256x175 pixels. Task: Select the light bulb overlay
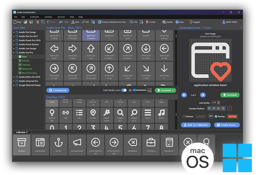pyautogui.click(x=52, y=115)
